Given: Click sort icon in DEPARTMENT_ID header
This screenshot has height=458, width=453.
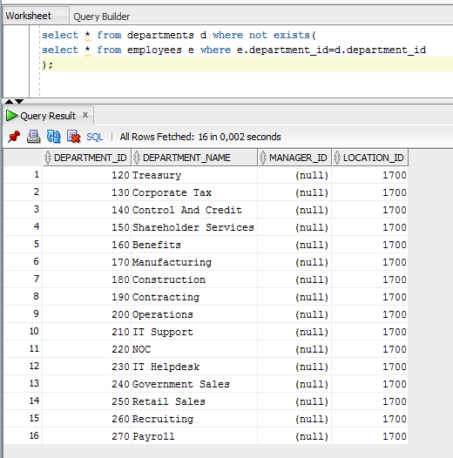Looking at the screenshot, I should [x=48, y=158].
